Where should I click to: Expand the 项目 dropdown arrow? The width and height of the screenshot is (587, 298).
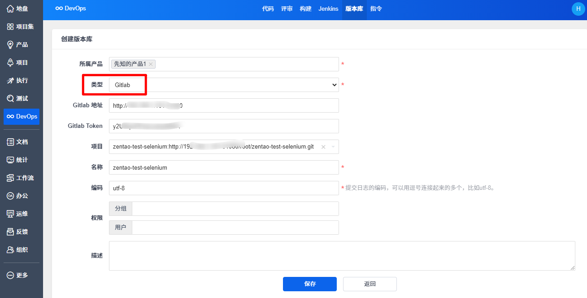(x=333, y=147)
